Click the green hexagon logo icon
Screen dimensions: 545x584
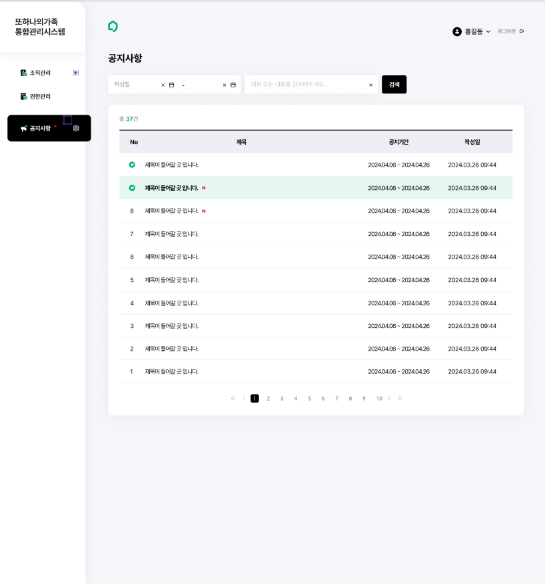click(x=113, y=27)
